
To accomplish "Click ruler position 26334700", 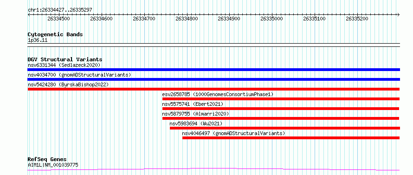I will coord(144,19).
